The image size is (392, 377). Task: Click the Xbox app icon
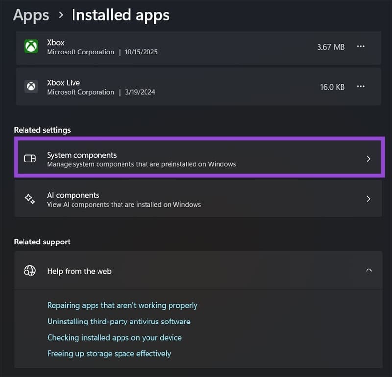click(x=31, y=47)
